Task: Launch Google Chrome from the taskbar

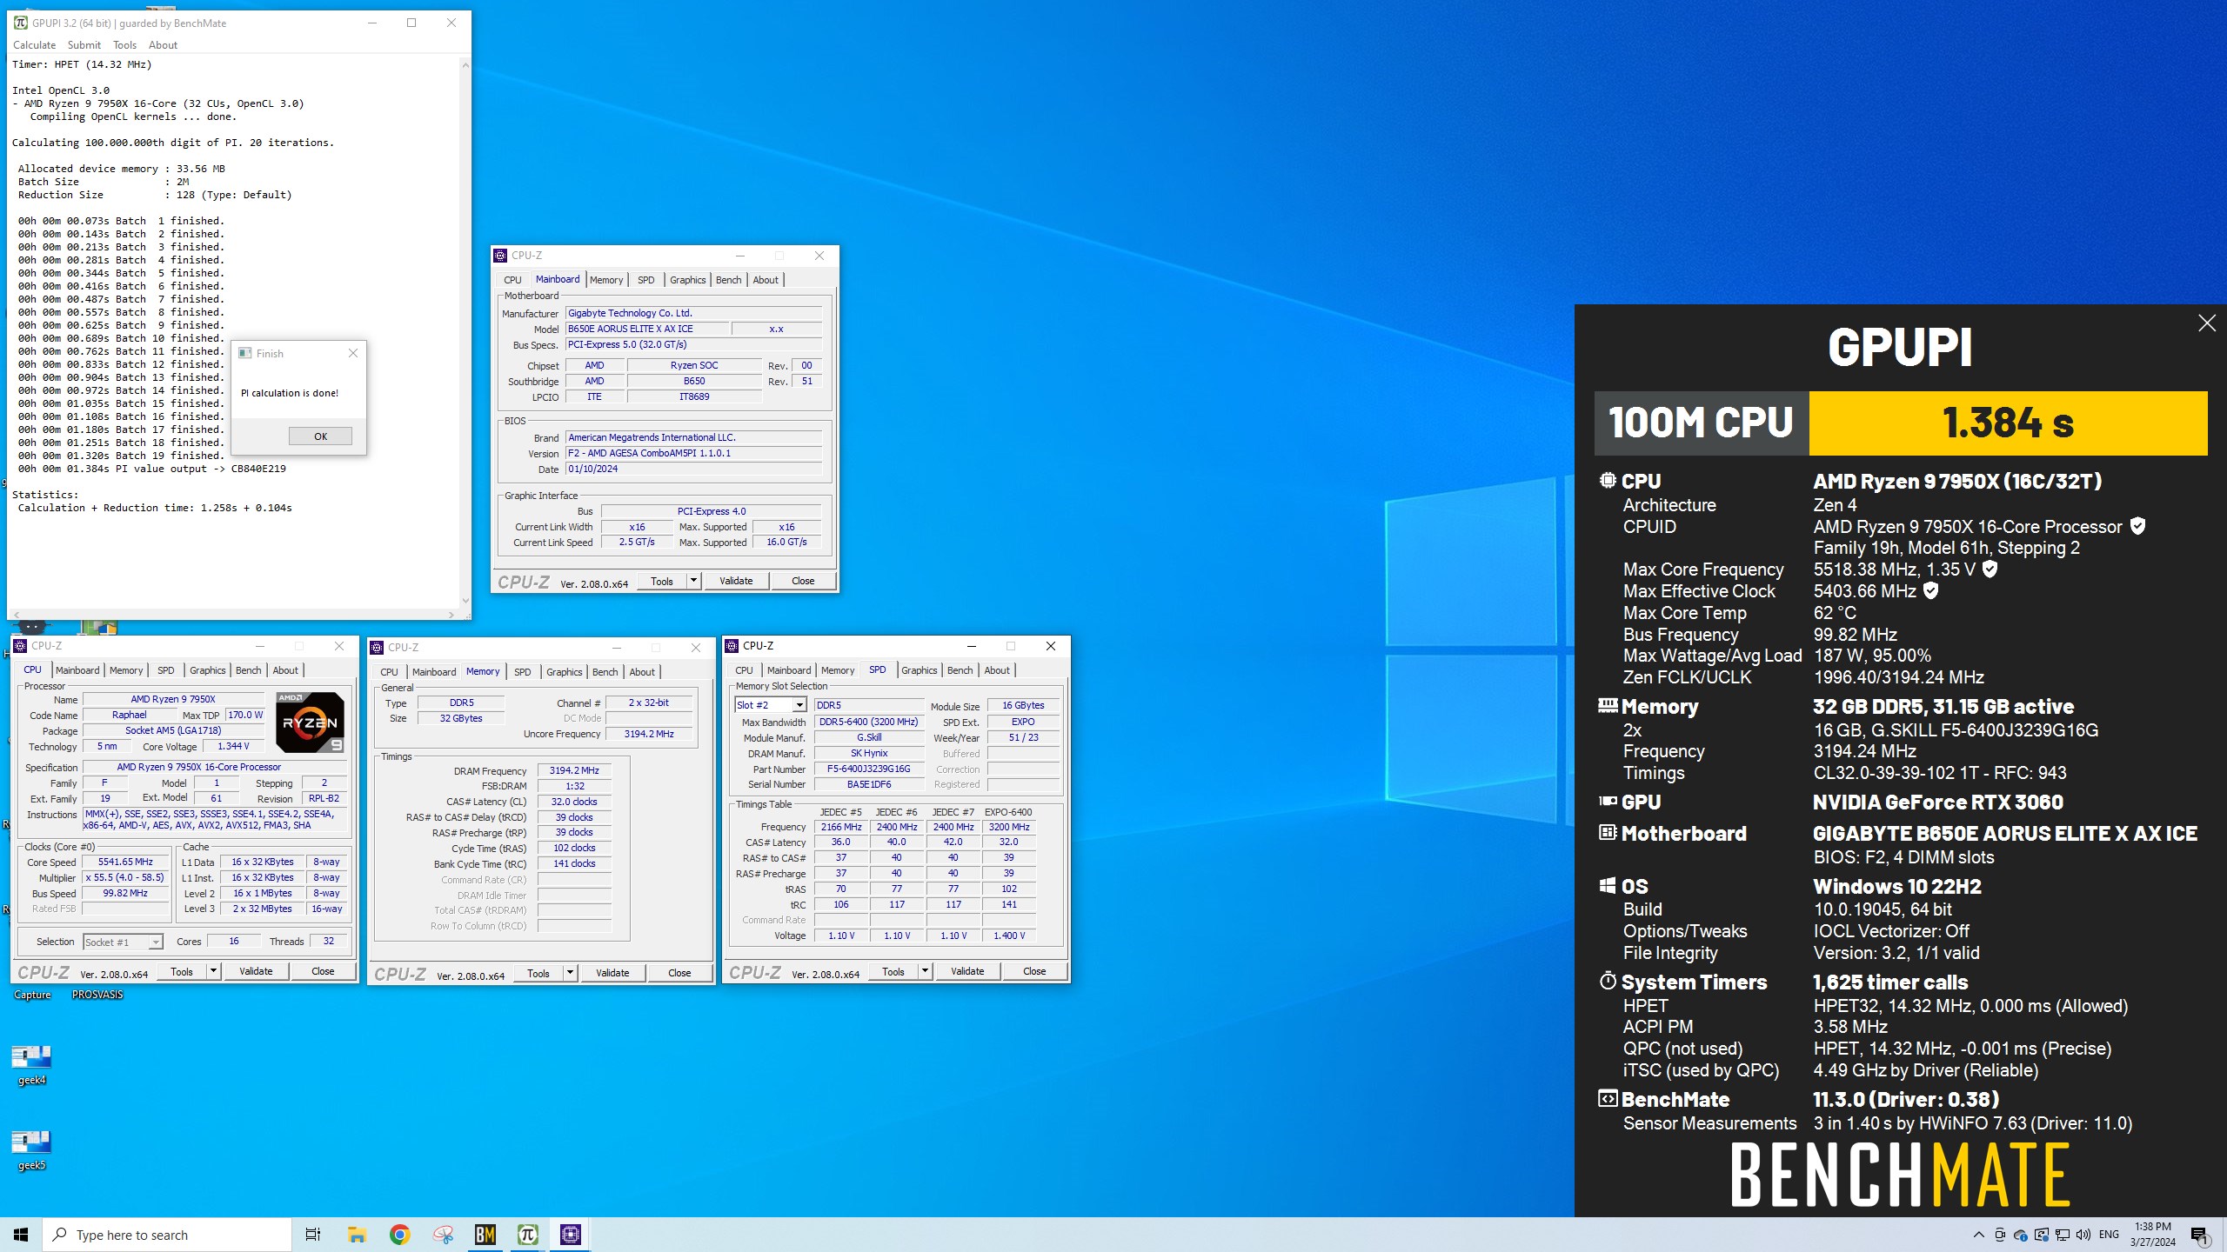Action: (399, 1235)
